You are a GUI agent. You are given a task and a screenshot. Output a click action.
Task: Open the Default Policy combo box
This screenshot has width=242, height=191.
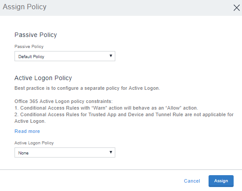point(65,56)
